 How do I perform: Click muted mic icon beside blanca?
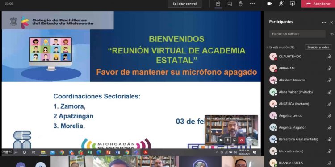(x=330, y=151)
